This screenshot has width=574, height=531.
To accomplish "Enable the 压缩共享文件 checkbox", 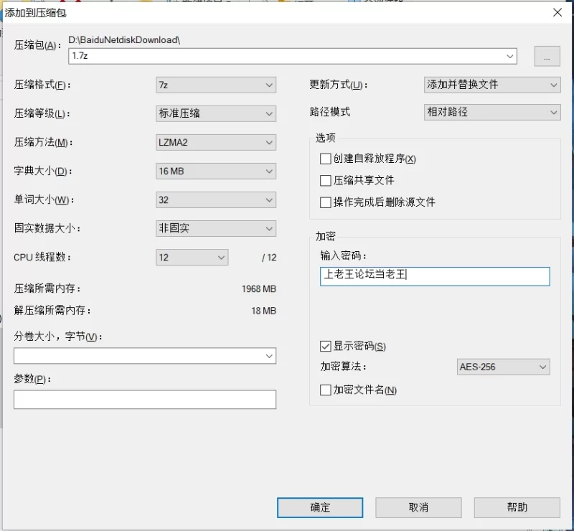I will (326, 181).
